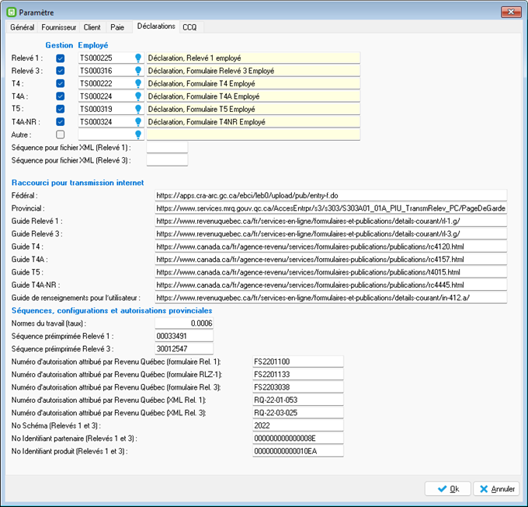This screenshot has width=528, height=507.
Task: Click description 'Déclaration, Formulaire Relevé 3 Employé'
Action: click(253, 71)
